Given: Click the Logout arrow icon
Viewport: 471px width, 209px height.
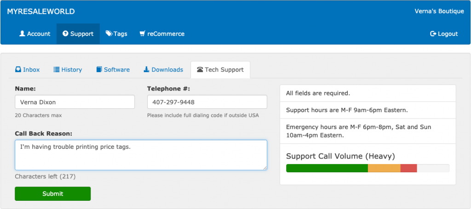Looking at the screenshot, I should point(433,34).
